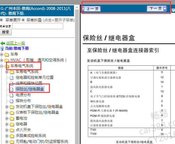
Task: Open the 保险丝/继电器盒 page
Action: tap(30, 89)
